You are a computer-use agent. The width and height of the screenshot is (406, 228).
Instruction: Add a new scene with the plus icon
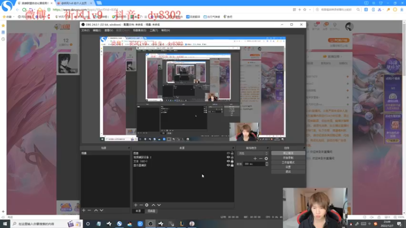[84, 210]
